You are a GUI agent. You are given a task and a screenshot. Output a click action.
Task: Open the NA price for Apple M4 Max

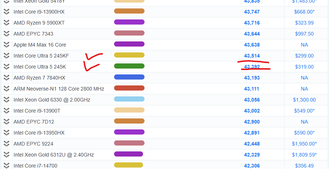tap(304, 45)
